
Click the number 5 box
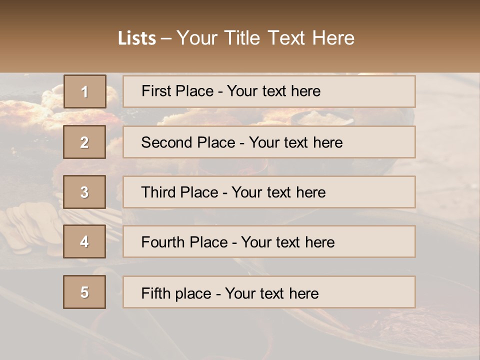[84, 292]
